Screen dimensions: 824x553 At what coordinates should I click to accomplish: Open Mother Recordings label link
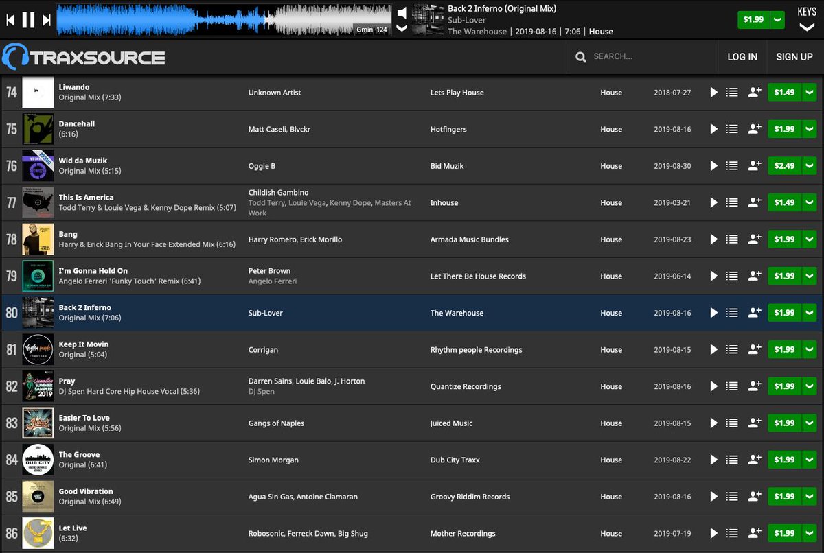tap(463, 534)
